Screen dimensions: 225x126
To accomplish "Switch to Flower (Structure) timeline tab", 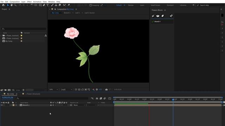I will click(33, 94).
